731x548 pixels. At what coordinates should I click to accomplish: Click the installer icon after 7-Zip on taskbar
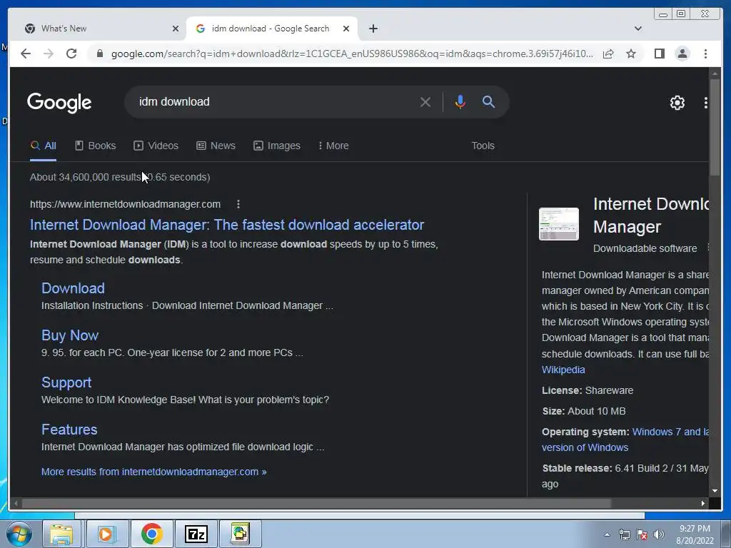click(x=240, y=534)
